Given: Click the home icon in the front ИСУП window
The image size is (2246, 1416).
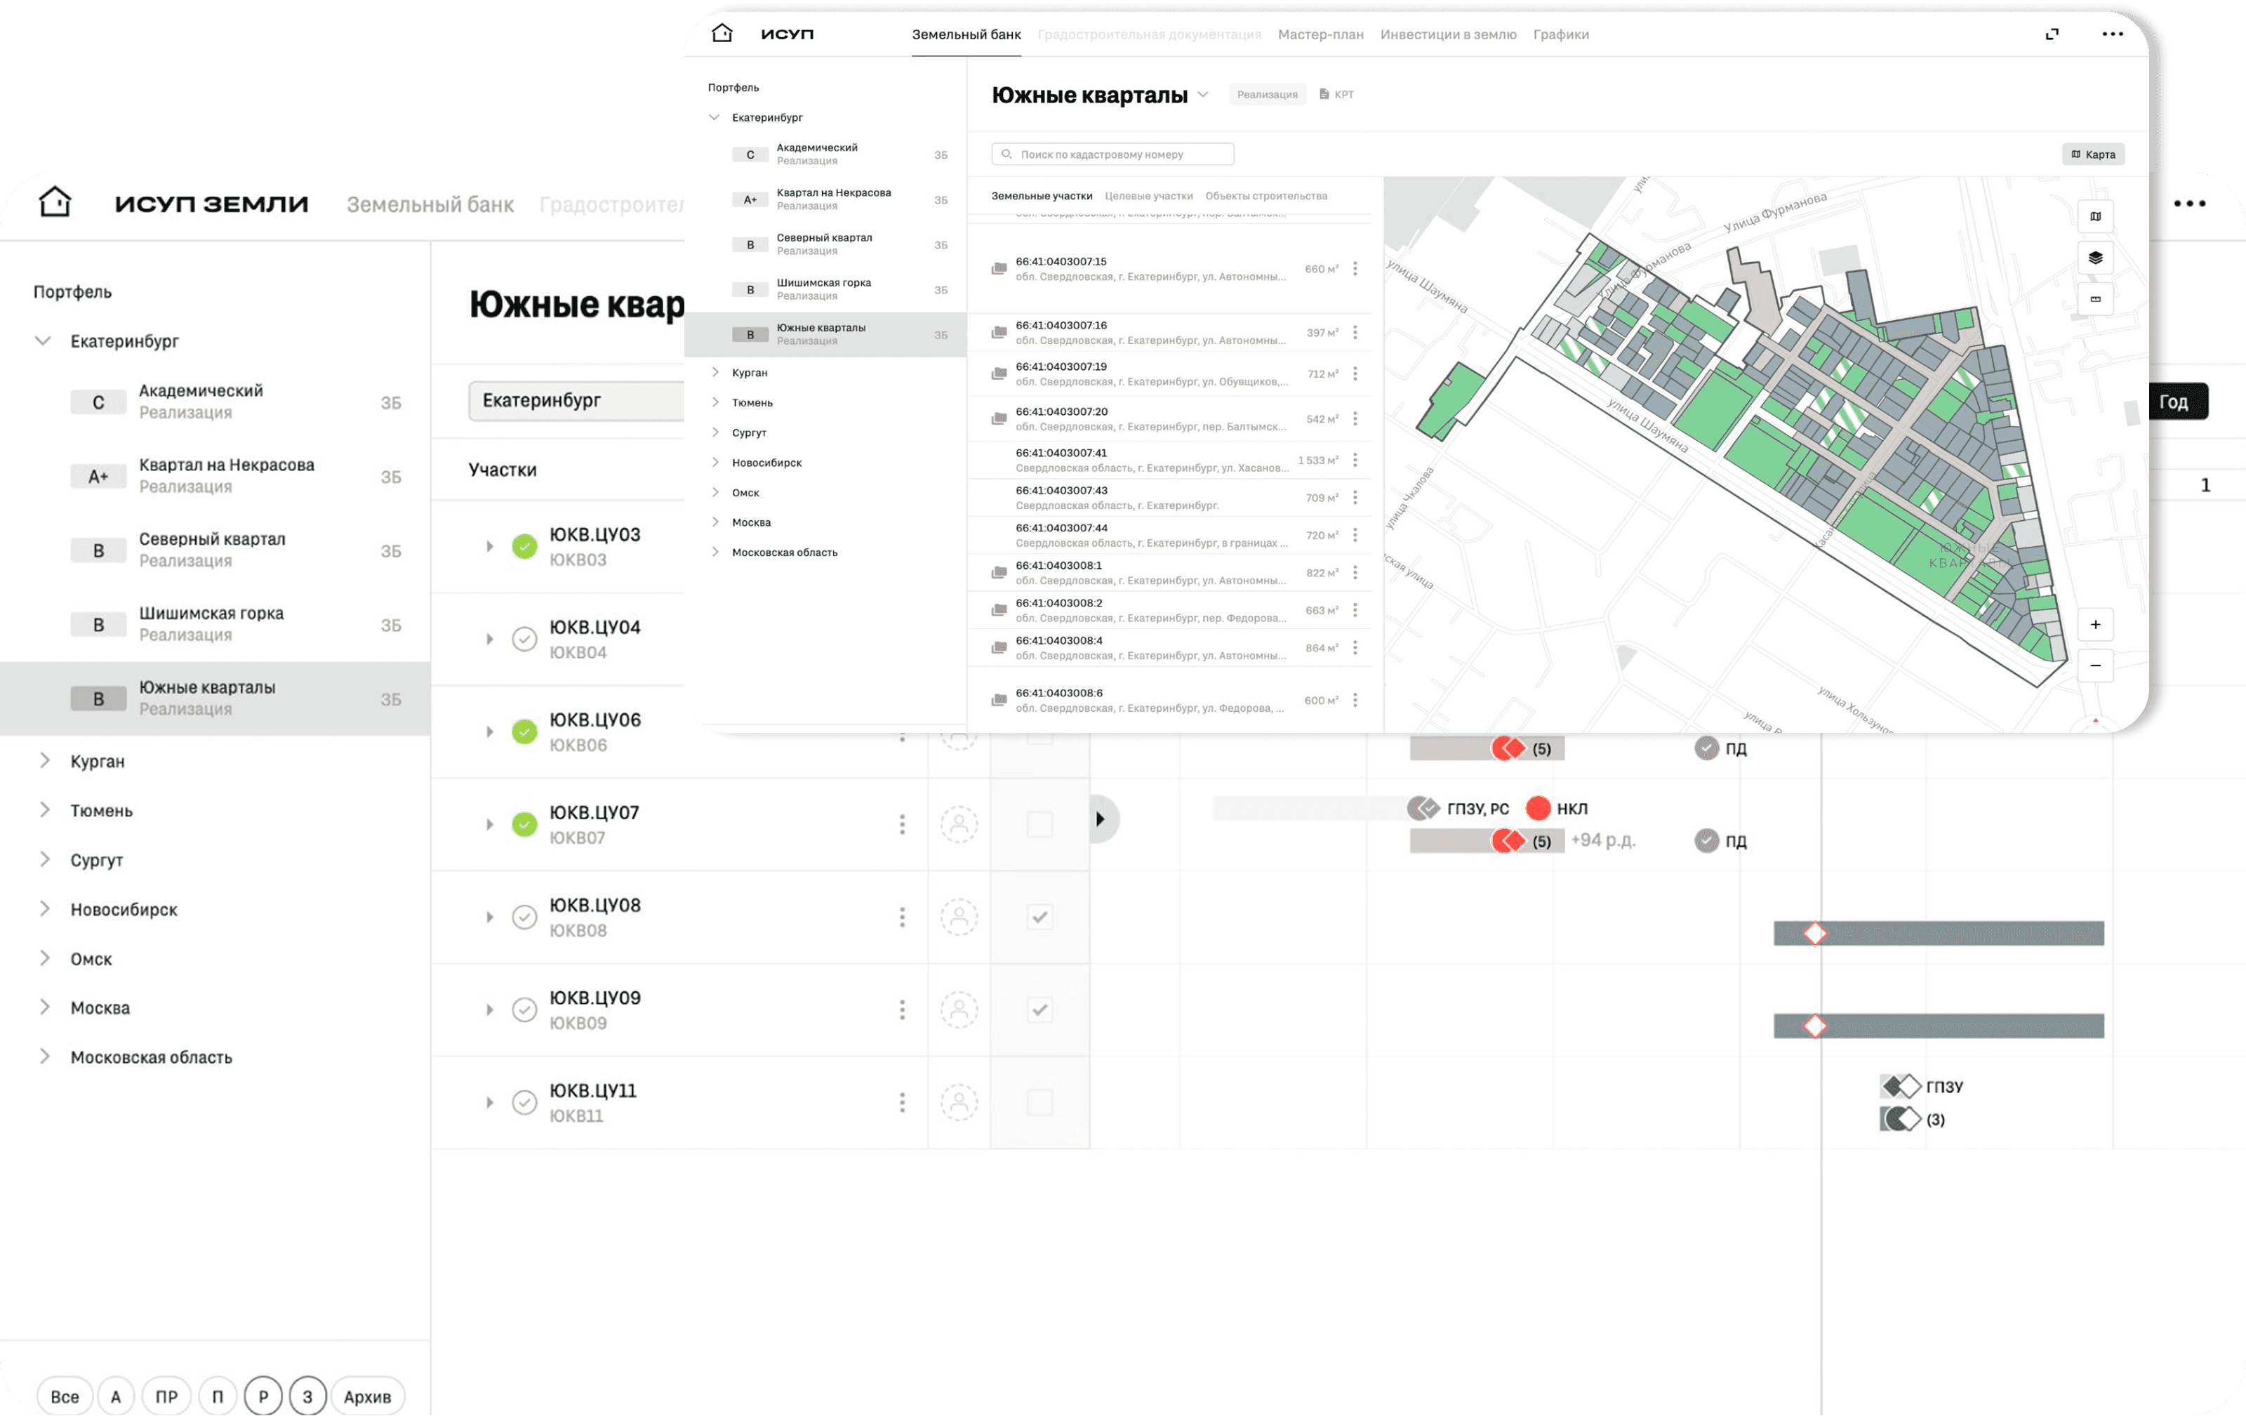Looking at the screenshot, I should coord(722,34).
